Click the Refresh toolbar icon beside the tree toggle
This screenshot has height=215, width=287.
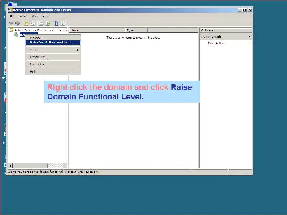click(x=41, y=23)
